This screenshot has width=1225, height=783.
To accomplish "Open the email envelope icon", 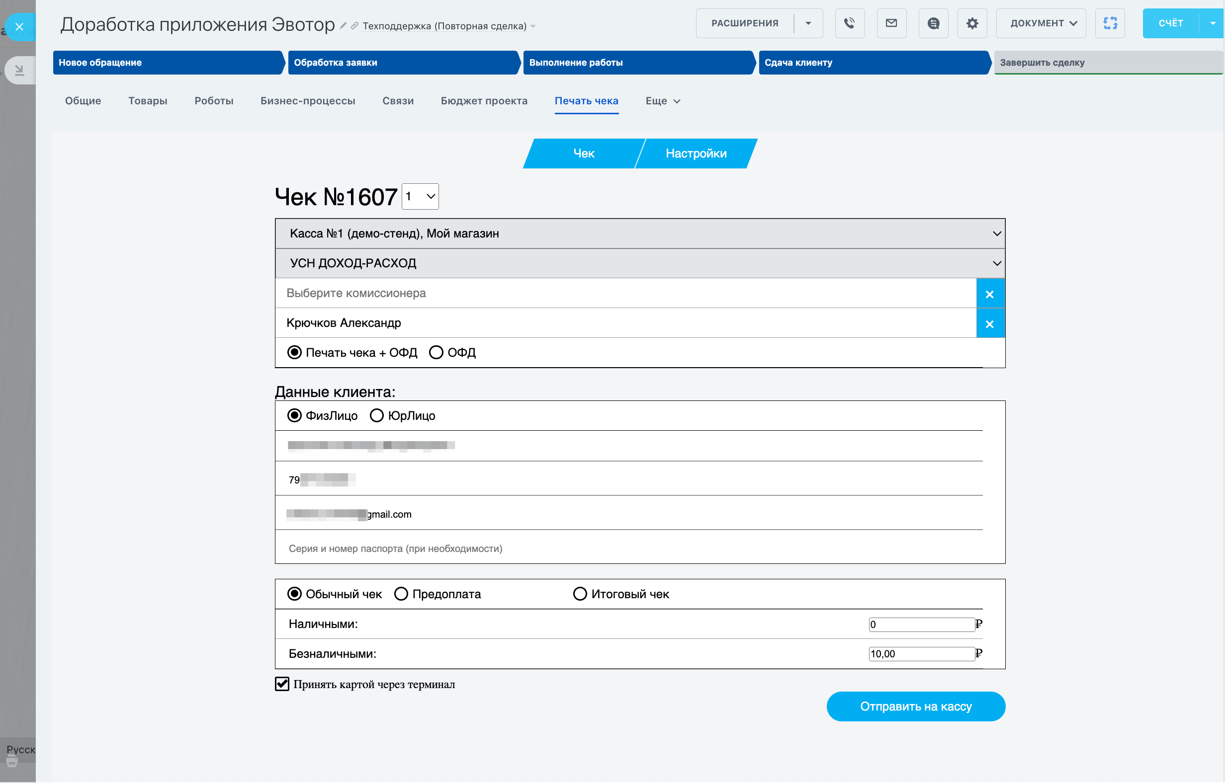I will pos(891,23).
